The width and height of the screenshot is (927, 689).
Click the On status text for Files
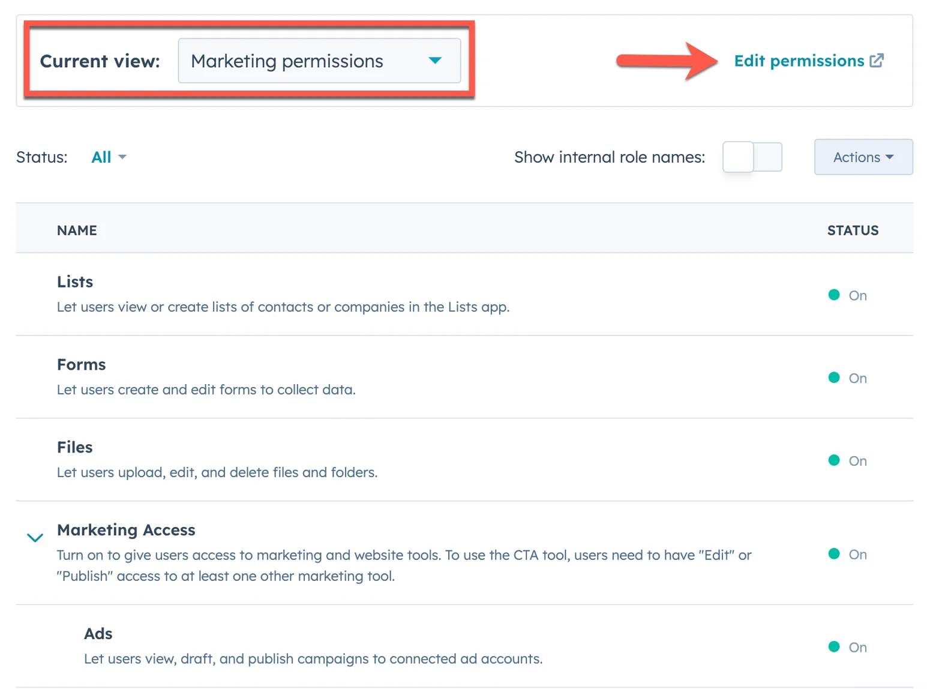tap(857, 461)
